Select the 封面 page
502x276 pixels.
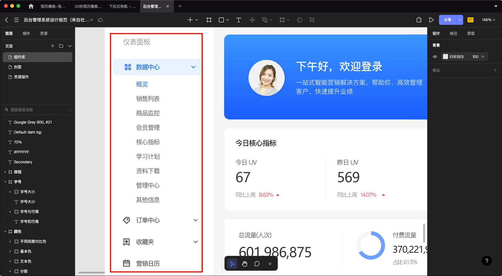pos(18,67)
